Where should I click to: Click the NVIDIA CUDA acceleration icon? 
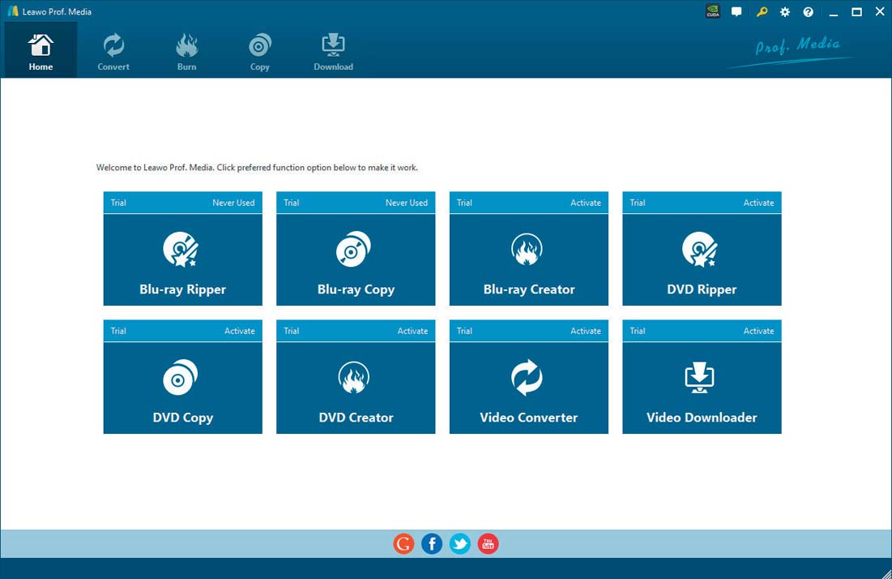point(713,11)
